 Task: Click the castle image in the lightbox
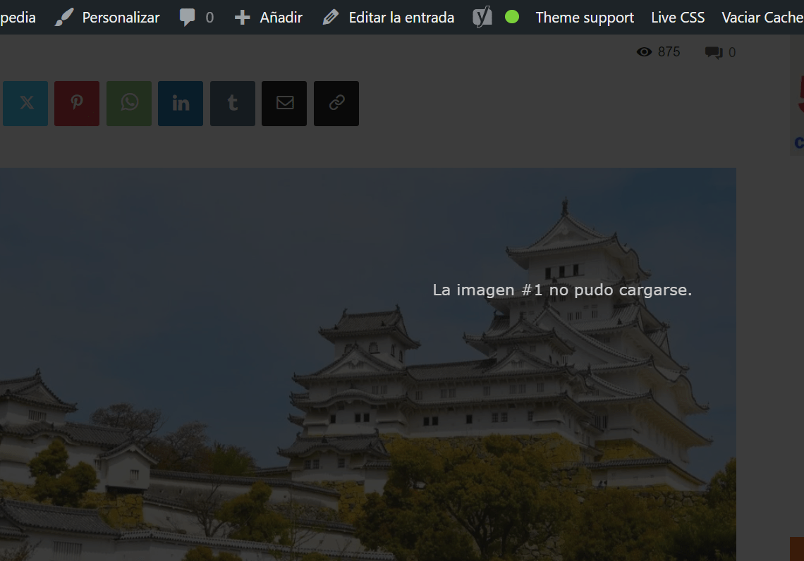tap(368, 364)
